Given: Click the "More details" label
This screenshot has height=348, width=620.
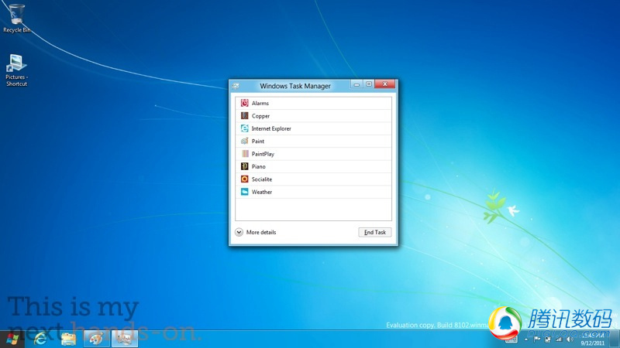Looking at the screenshot, I should [261, 232].
